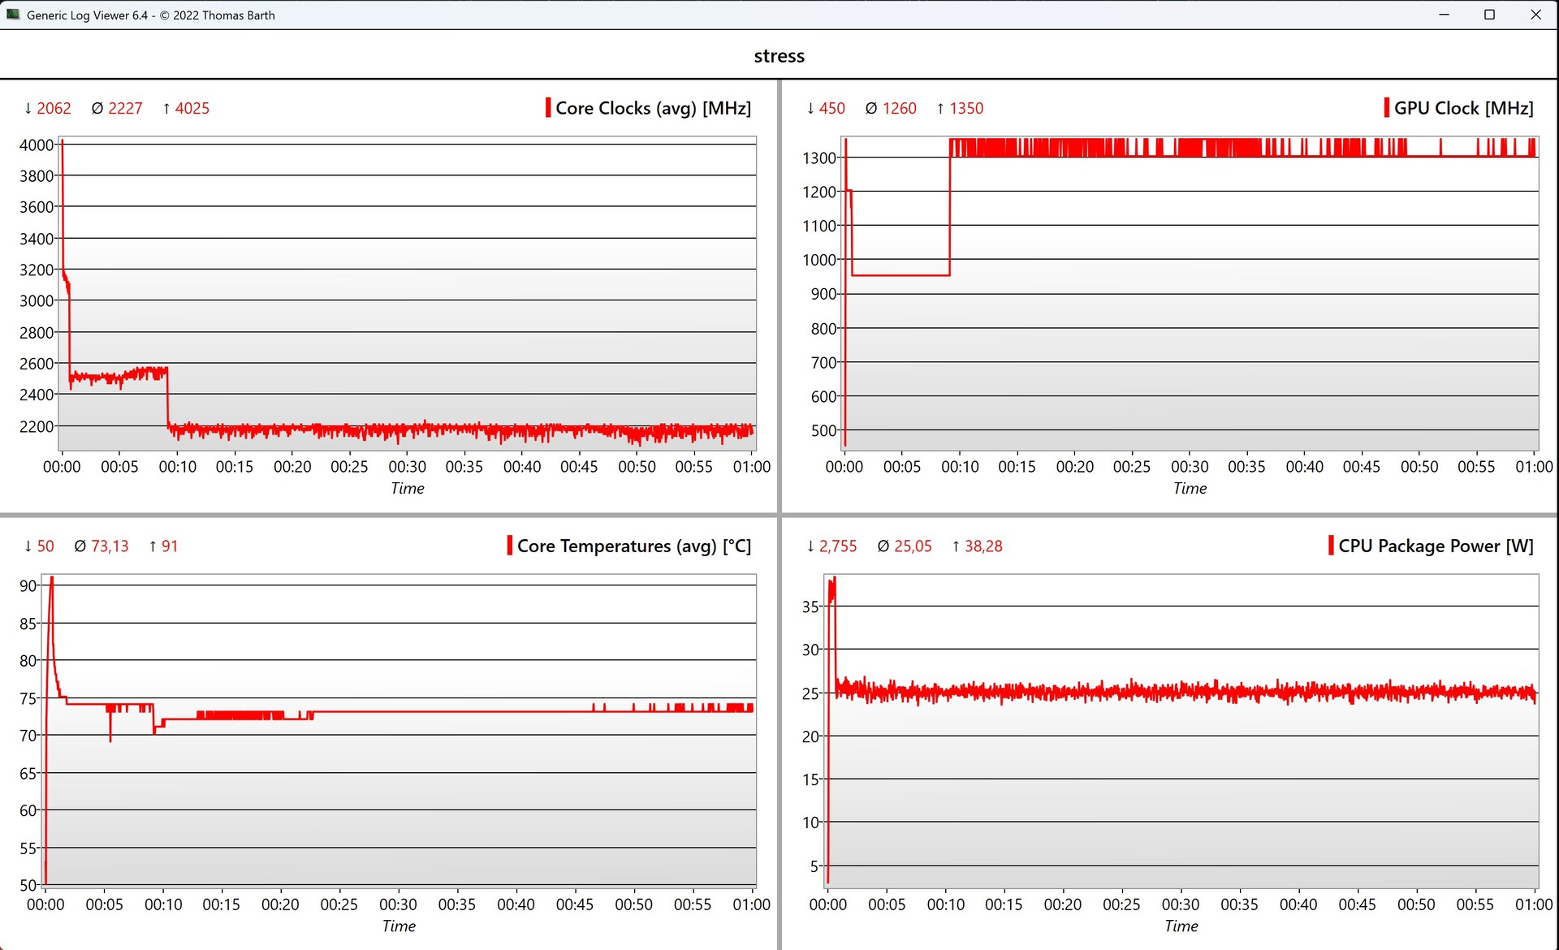Maximize the Generic Log Viewer window
The width and height of the screenshot is (1559, 950).
coord(1489,15)
